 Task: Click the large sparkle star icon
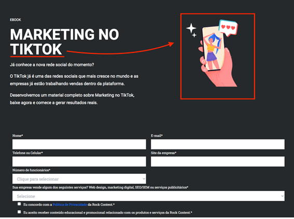click(191, 28)
